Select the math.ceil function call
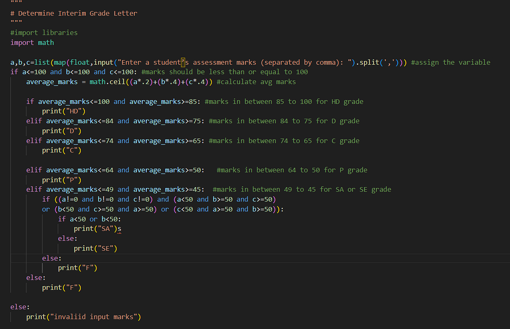The width and height of the screenshot is (510, 329). pos(107,82)
